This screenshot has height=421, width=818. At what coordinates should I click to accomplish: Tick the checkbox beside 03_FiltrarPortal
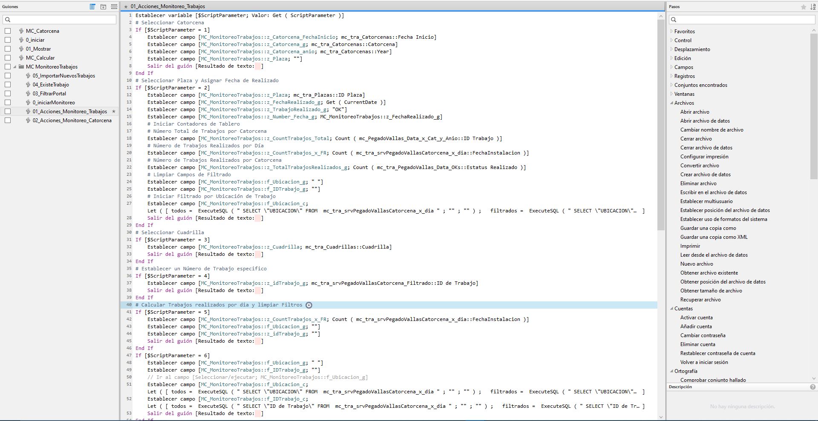[8, 94]
